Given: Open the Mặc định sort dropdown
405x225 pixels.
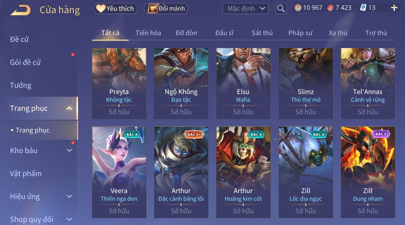Looking at the screenshot, I should click(x=245, y=9).
